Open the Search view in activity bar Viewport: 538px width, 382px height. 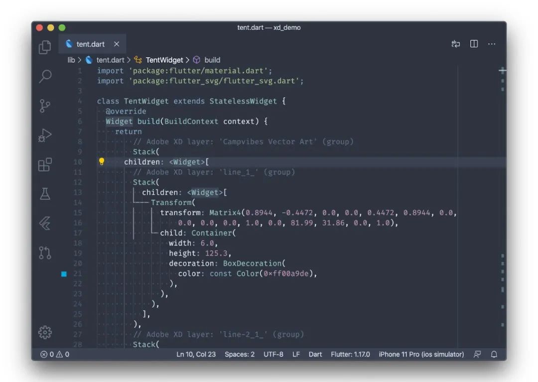[x=45, y=76]
